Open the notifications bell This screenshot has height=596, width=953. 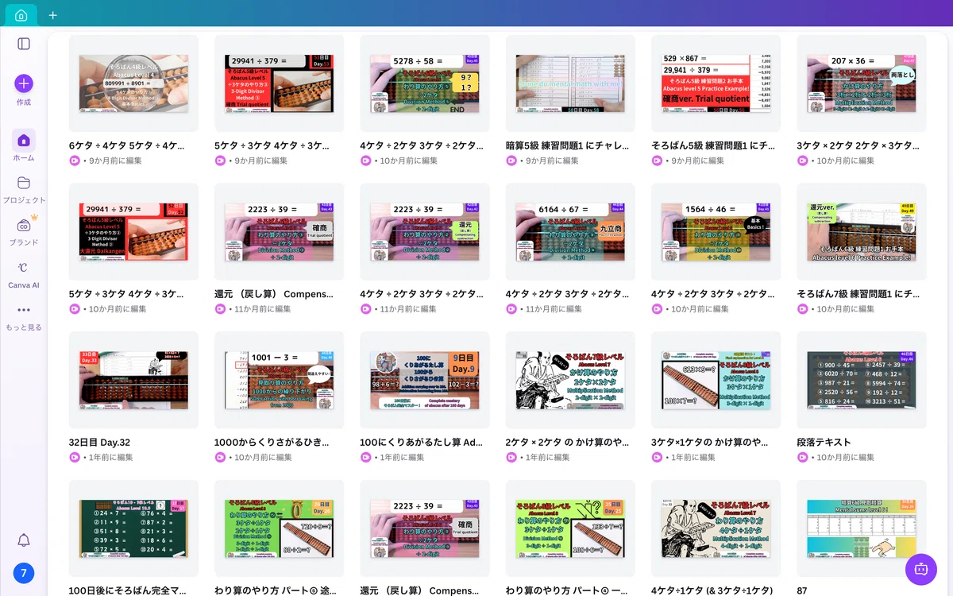pyautogui.click(x=24, y=540)
